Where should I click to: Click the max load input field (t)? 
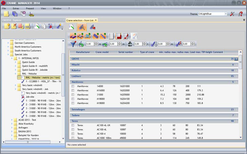click(x=138, y=44)
